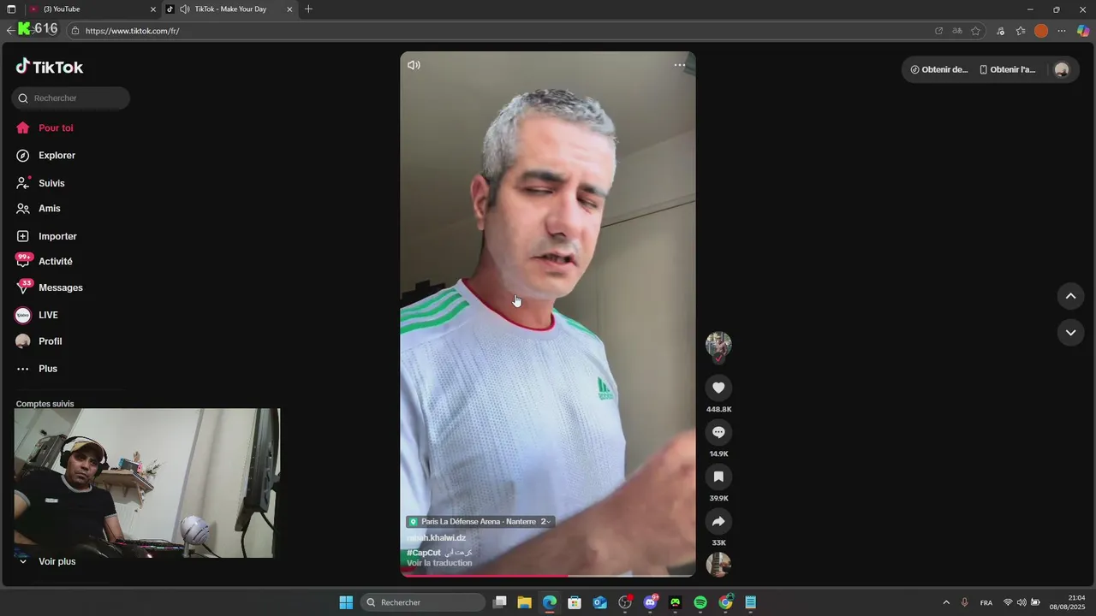Screen dimensions: 1096x616
Task: Like the video with the heart icon
Action: tap(718, 388)
